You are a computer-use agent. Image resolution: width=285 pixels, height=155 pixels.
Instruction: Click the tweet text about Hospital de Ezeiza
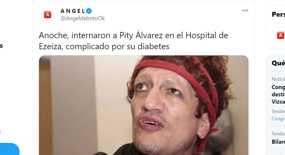click(133, 41)
